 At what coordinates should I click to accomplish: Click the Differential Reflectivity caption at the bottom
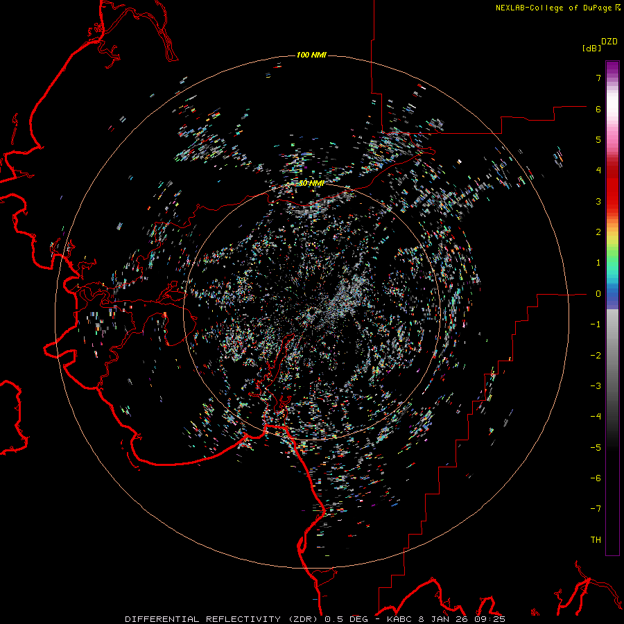click(315, 619)
